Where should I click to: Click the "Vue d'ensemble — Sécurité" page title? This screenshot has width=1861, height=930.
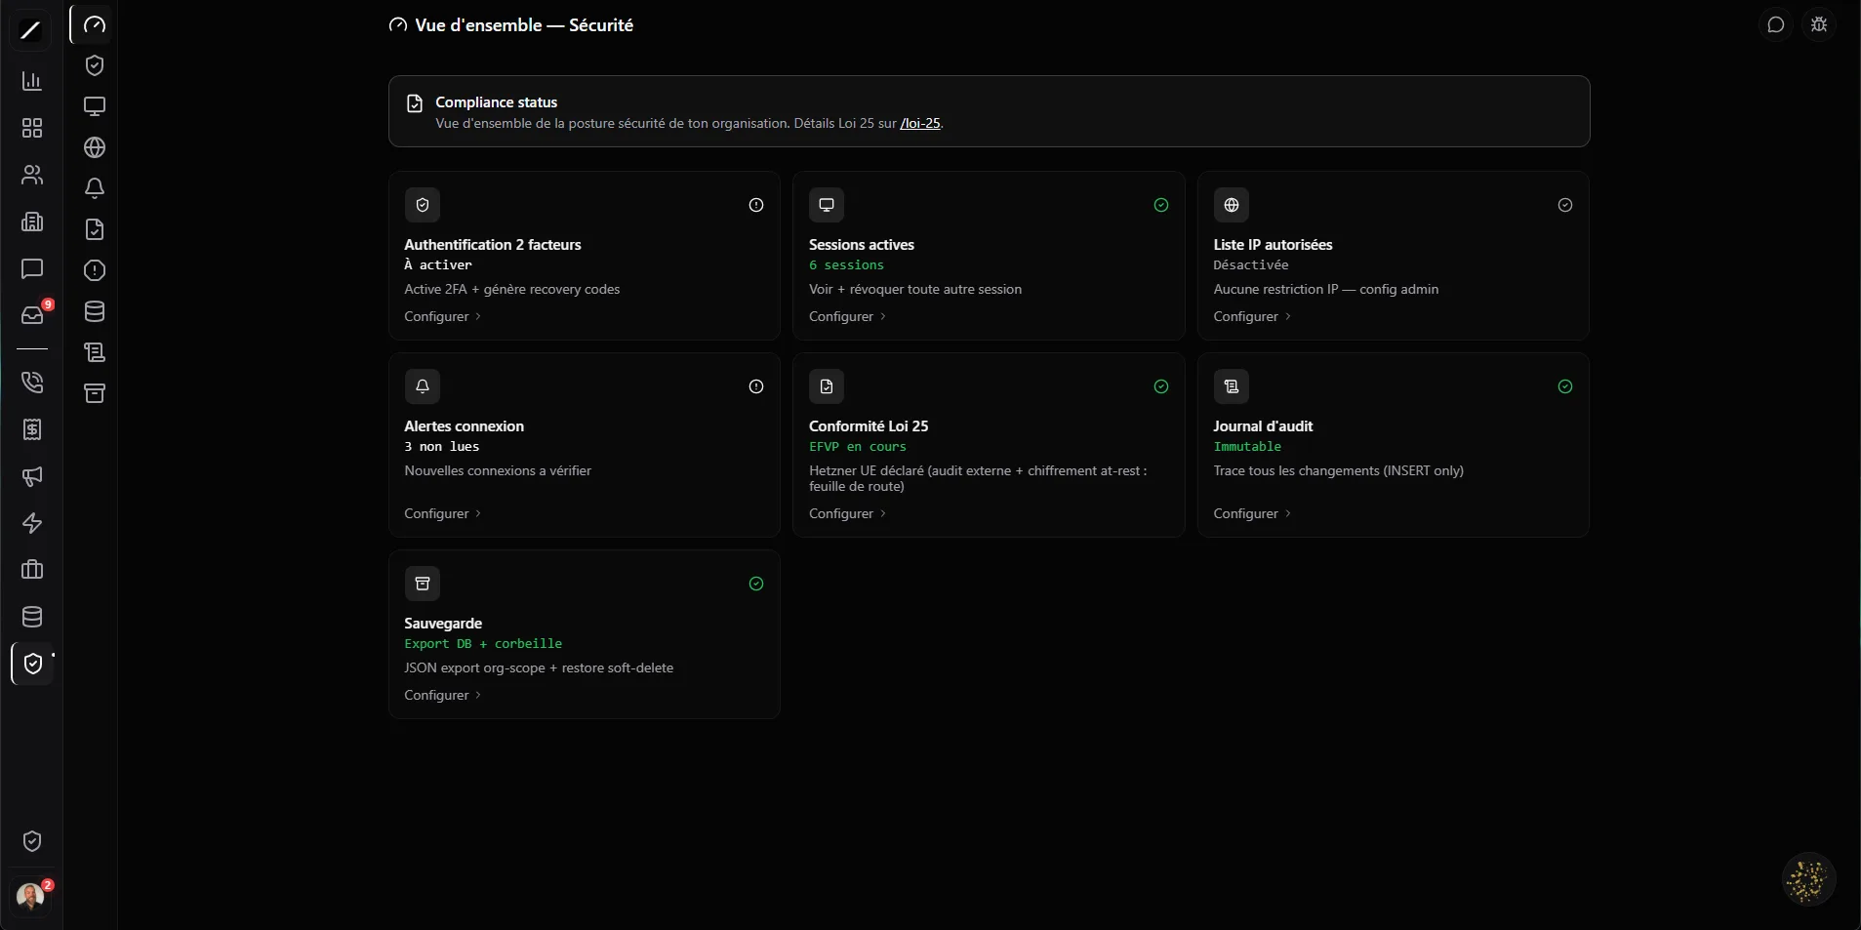click(x=524, y=25)
